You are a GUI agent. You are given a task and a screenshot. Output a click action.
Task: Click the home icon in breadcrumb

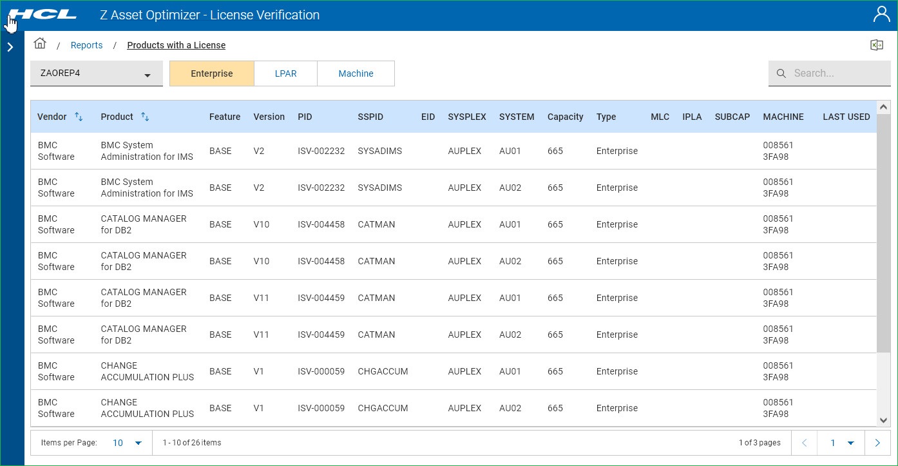click(40, 44)
